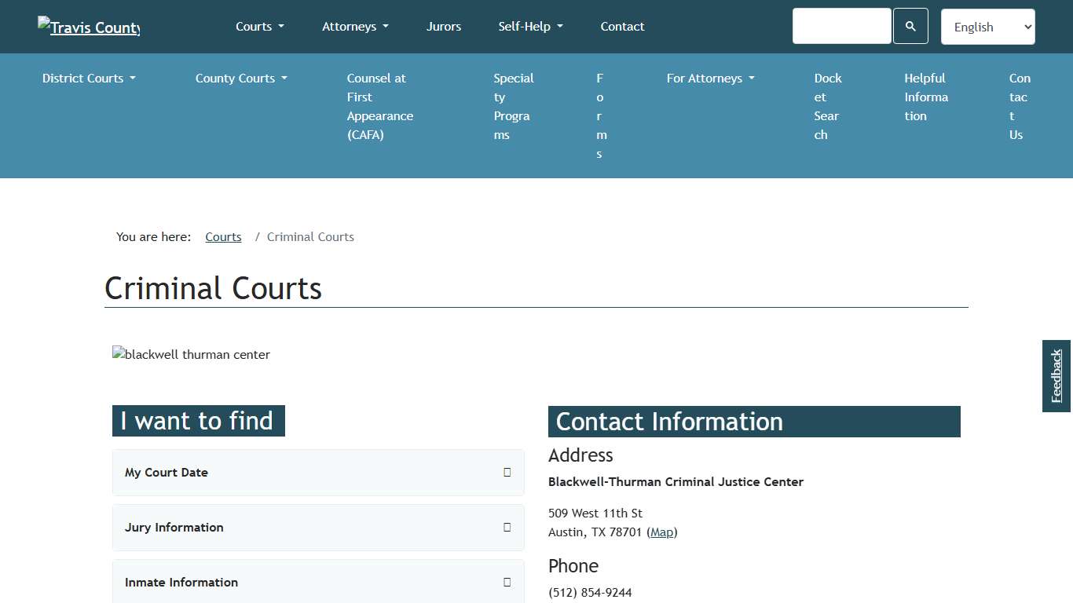Screen dimensions: 1073x603
Task: Click the broken blackwell thurman center image
Action: pos(191,355)
